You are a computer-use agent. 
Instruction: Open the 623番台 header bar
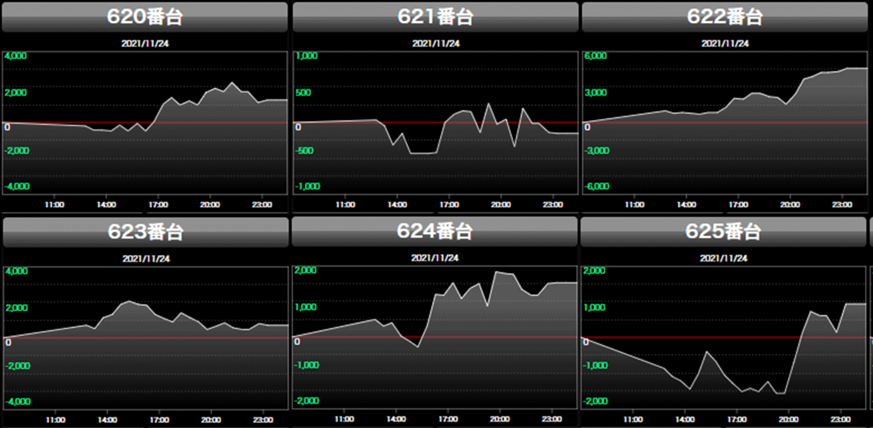146,232
